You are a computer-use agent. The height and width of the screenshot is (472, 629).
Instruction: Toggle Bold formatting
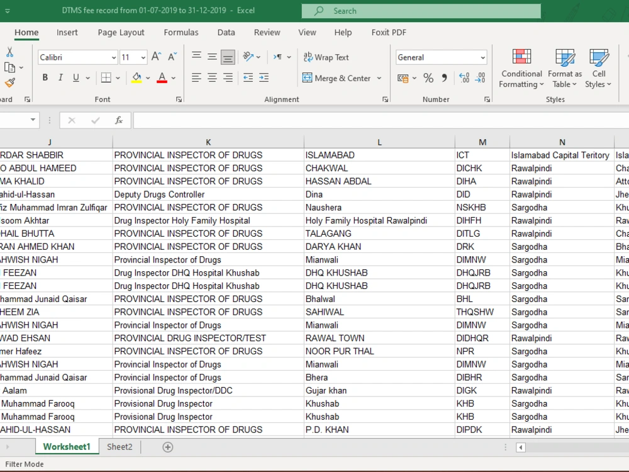45,77
